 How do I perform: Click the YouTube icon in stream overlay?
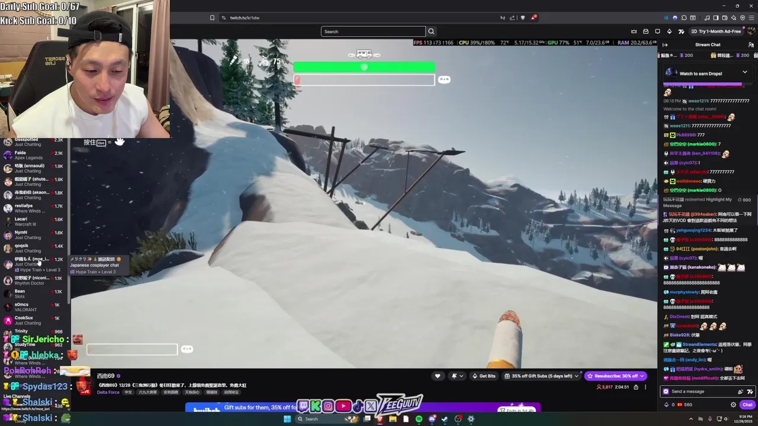(343, 406)
